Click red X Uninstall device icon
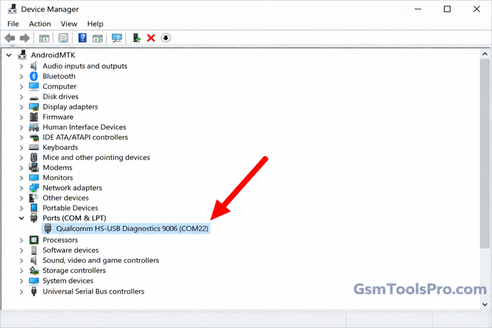 151,38
